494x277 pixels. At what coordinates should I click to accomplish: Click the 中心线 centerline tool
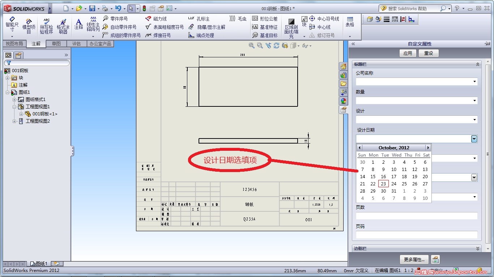320,27
